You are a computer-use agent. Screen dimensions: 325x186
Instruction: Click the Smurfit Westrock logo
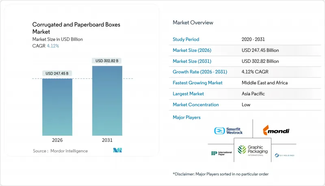pos(228,131)
